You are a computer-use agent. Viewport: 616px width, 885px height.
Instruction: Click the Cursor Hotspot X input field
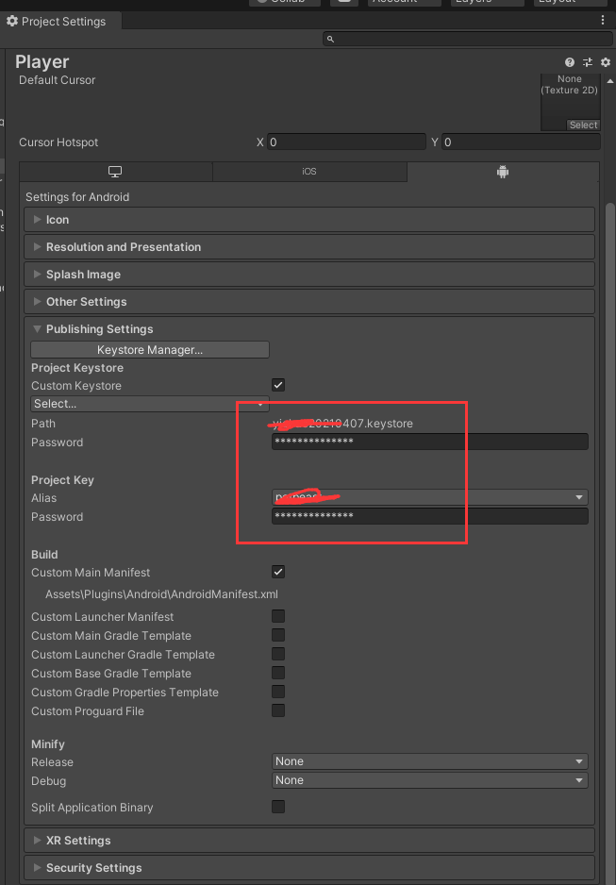[344, 142]
